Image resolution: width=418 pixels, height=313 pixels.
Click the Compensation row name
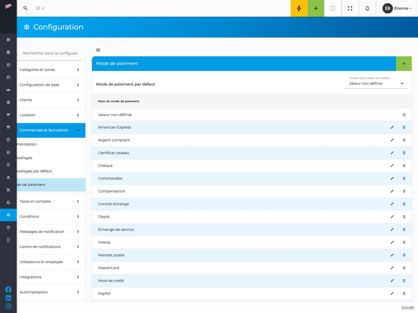click(112, 191)
